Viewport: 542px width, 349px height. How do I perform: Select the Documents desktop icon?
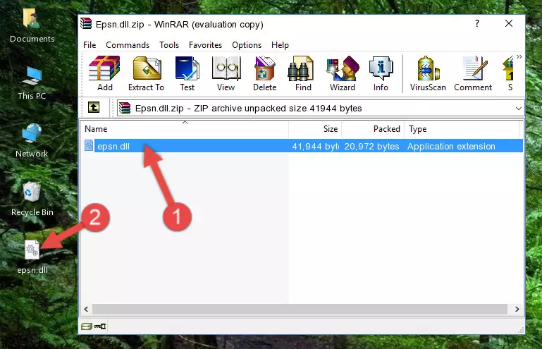coord(32,26)
